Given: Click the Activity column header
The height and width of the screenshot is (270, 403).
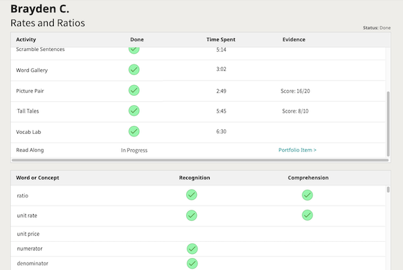Looking at the screenshot, I should (27, 40).
